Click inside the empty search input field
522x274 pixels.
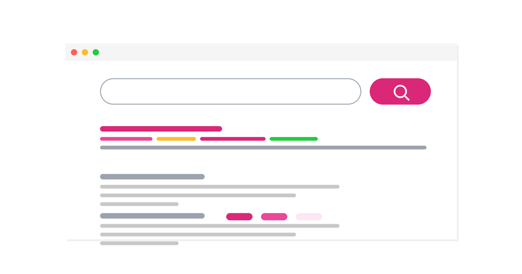pyautogui.click(x=230, y=91)
